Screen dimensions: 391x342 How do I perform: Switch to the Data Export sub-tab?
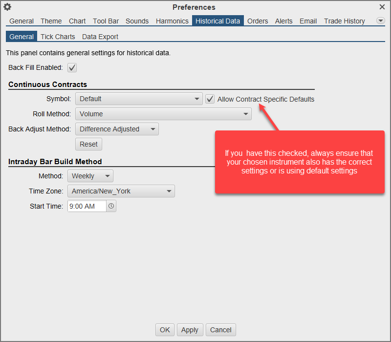pyautogui.click(x=100, y=37)
